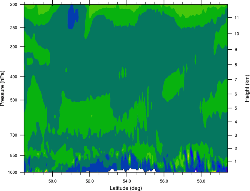Select the 700 pressure tick label
Screen dimensions: 250x191
pyautogui.click(x=14, y=135)
